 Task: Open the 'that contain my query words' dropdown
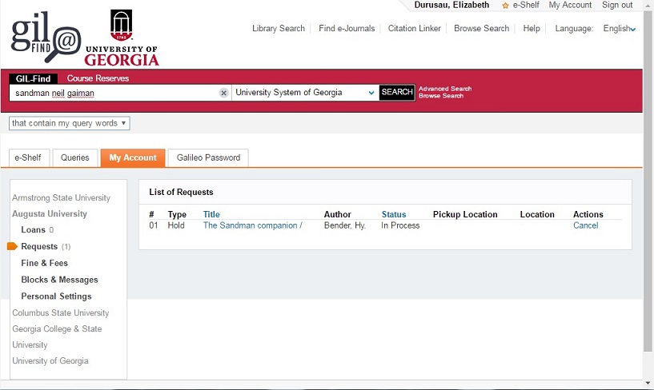(x=69, y=123)
